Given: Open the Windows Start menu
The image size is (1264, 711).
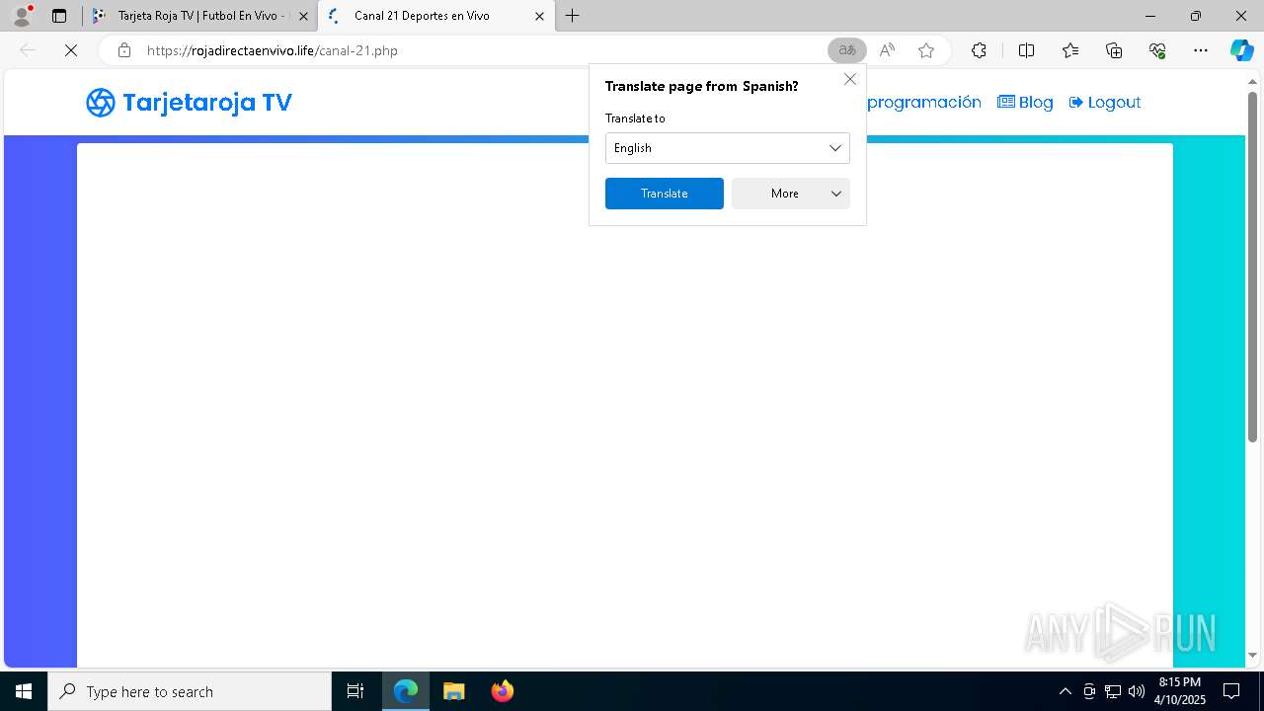Looking at the screenshot, I should click(x=24, y=691).
